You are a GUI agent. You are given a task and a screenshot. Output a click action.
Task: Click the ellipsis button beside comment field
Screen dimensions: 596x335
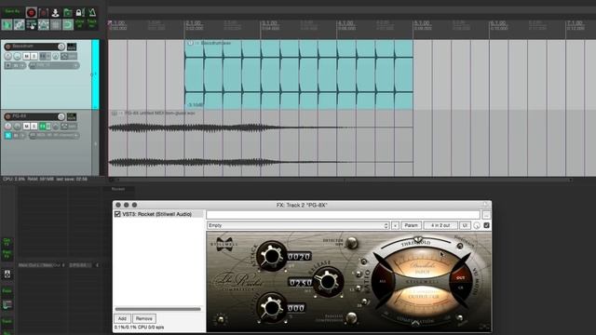[x=486, y=215]
